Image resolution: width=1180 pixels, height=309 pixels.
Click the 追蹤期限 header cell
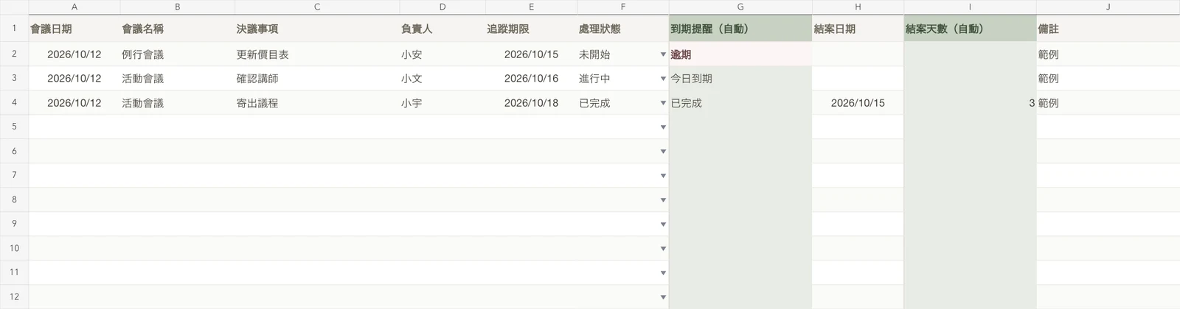(531, 29)
